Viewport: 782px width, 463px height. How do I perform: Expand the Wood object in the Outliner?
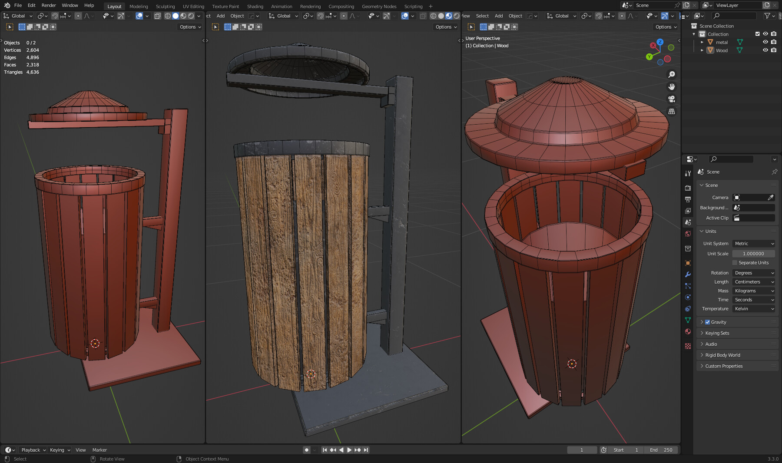click(x=702, y=50)
